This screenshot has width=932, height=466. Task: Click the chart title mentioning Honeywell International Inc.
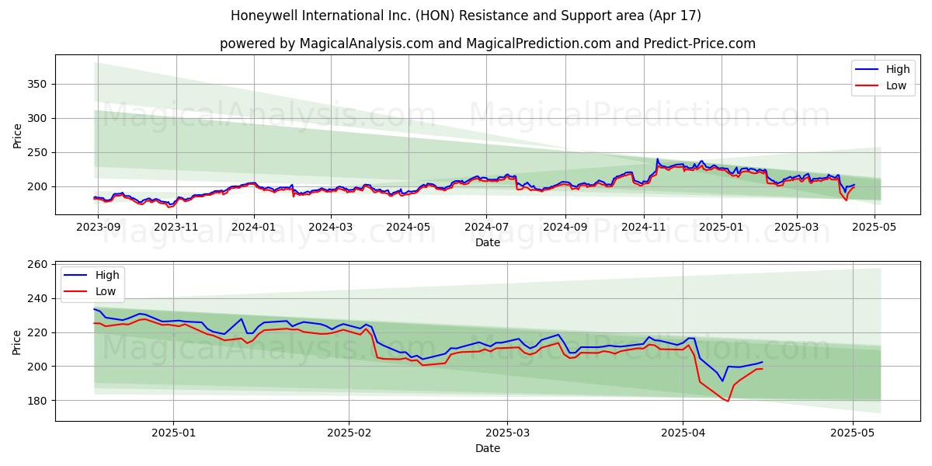pyautogui.click(x=466, y=16)
